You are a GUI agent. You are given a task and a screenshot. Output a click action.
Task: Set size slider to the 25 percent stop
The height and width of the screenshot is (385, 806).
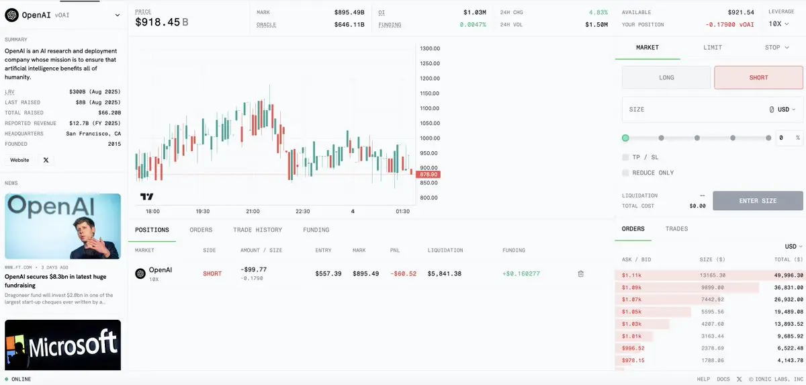coord(661,138)
